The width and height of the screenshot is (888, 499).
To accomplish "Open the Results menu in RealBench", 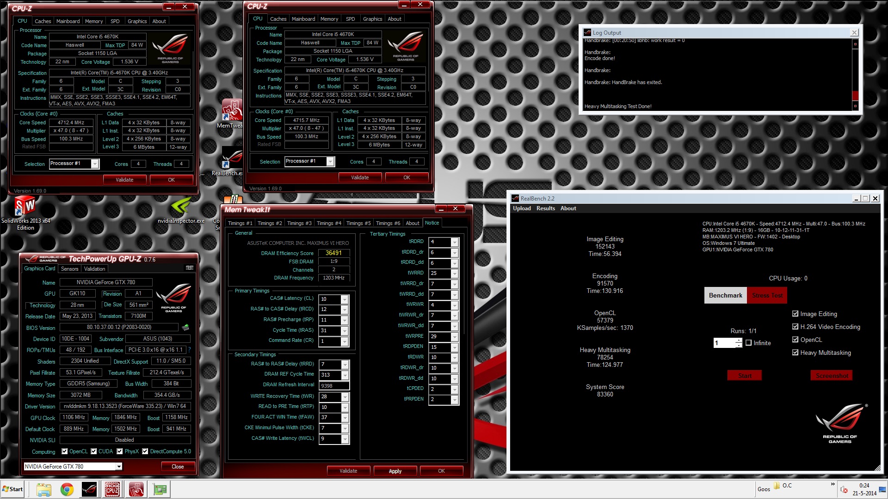I will point(545,208).
